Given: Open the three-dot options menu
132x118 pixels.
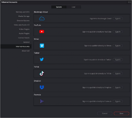Looking at the screenshot, I should [129, 2].
